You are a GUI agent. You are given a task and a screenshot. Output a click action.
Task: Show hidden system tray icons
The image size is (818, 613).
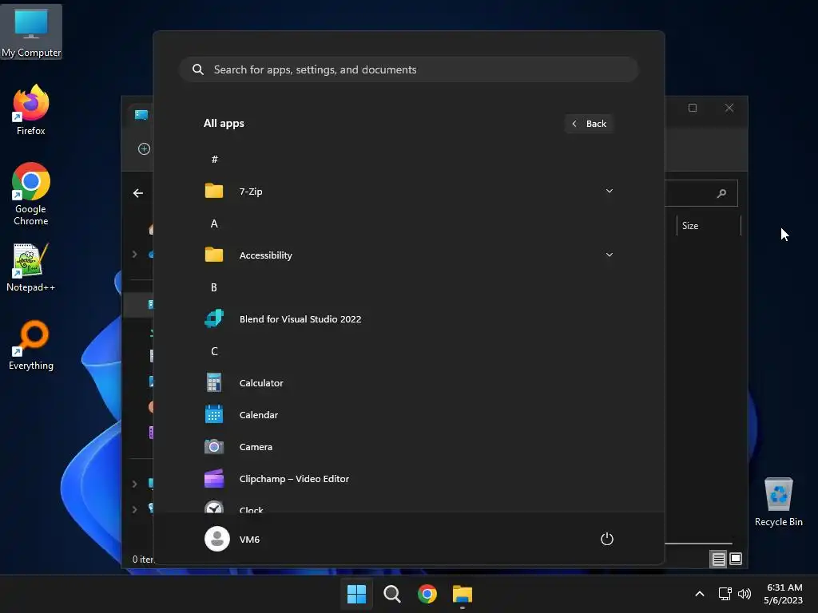click(700, 594)
